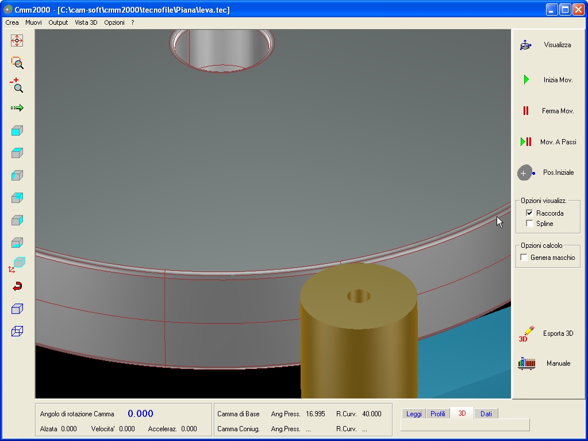This screenshot has height=441, width=588.
Task: Click the Camma di Base label
Action: 239,414
